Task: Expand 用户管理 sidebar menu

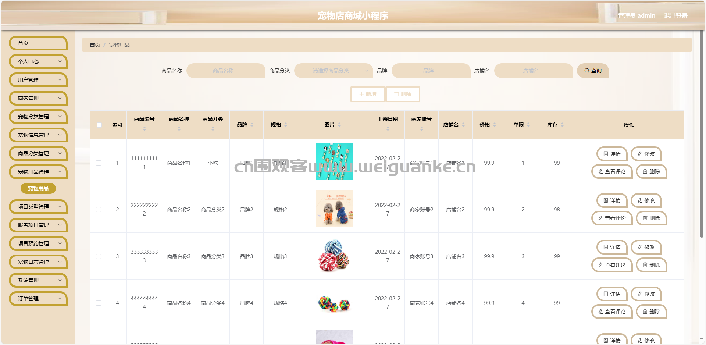Action: click(38, 80)
